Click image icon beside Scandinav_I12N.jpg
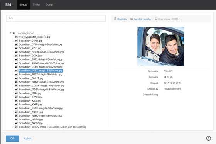This screenshot has width=216, height=144. [16, 93]
